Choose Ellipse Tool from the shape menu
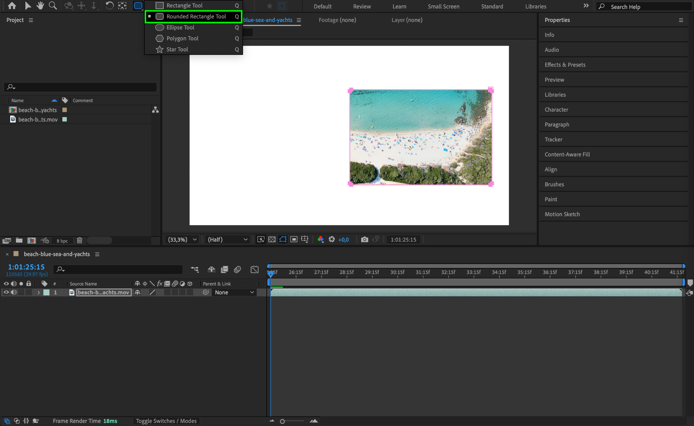This screenshot has width=694, height=426. pos(180,27)
